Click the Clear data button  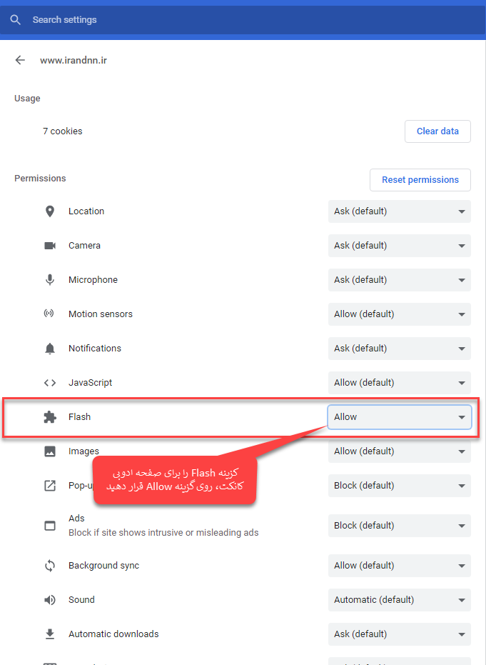[437, 131]
